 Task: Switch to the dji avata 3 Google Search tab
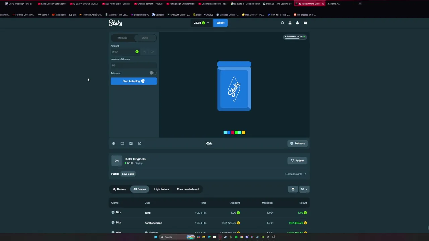click(x=245, y=4)
